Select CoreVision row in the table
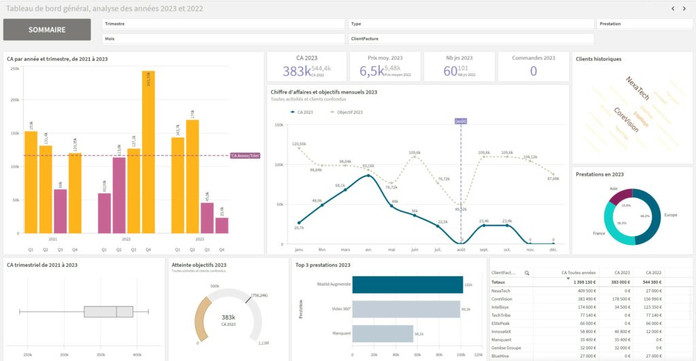Viewport: 696px width, 361px height. [x=591, y=299]
